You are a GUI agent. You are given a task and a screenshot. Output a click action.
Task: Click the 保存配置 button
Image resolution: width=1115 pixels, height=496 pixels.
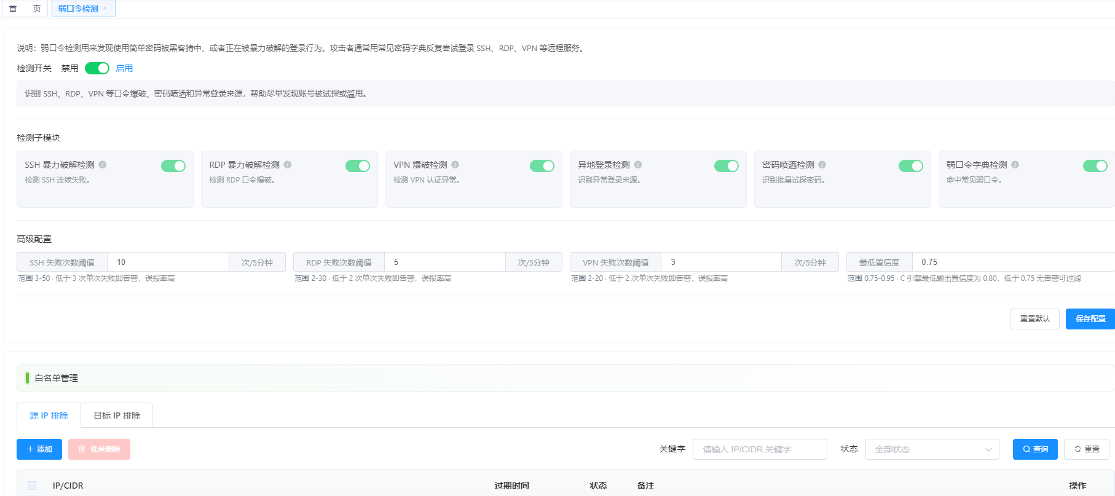click(1090, 319)
